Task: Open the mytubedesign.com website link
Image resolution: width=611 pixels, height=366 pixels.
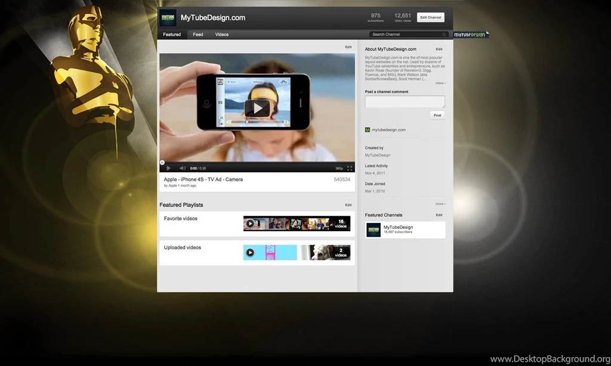Action: 388,129
